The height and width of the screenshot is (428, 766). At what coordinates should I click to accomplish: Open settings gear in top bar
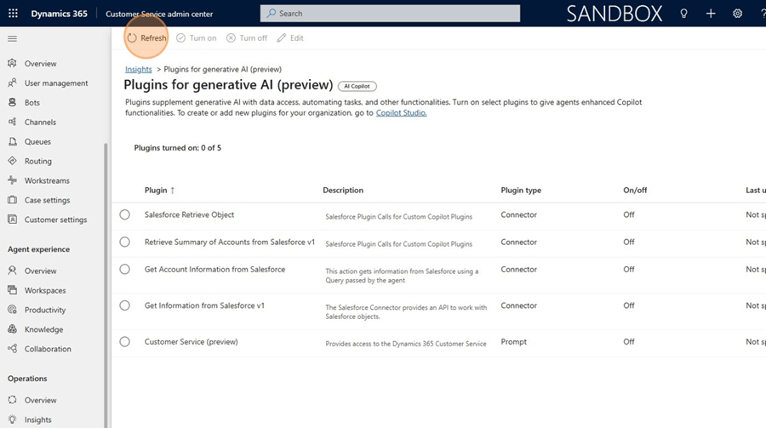pos(738,14)
